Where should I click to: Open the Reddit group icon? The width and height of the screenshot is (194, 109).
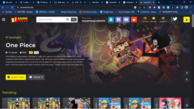(134, 20)
